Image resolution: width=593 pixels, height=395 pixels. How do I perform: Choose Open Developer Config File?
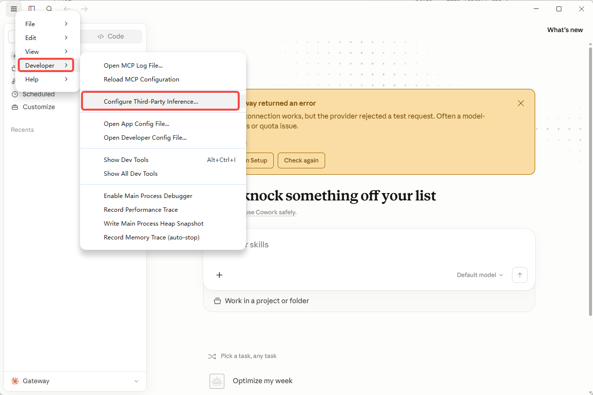tap(163, 138)
